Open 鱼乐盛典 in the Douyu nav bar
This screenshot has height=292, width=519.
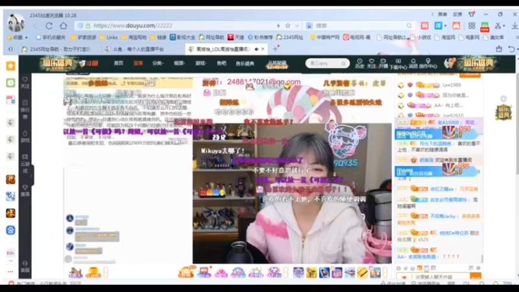point(245,63)
